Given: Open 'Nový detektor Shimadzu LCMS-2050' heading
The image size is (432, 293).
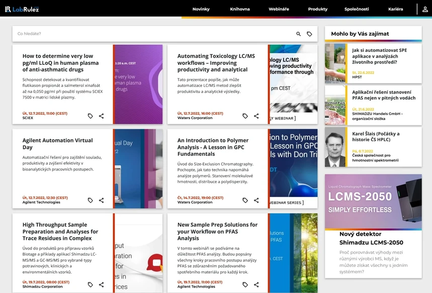Looking at the screenshot, I should pos(371,238).
